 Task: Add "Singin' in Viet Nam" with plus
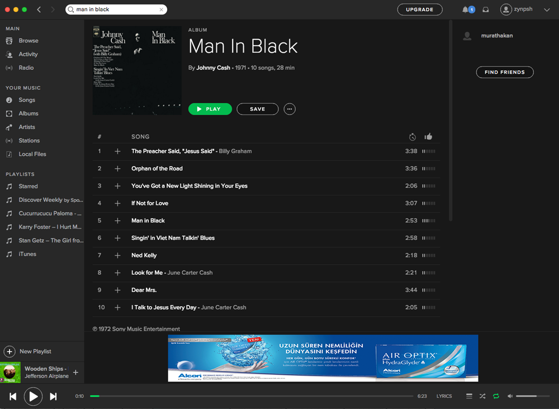click(x=117, y=238)
